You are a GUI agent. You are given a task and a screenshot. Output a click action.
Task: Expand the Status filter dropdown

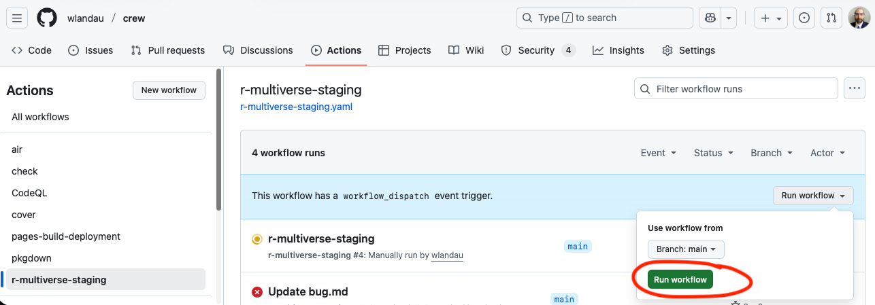(x=713, y=153)
